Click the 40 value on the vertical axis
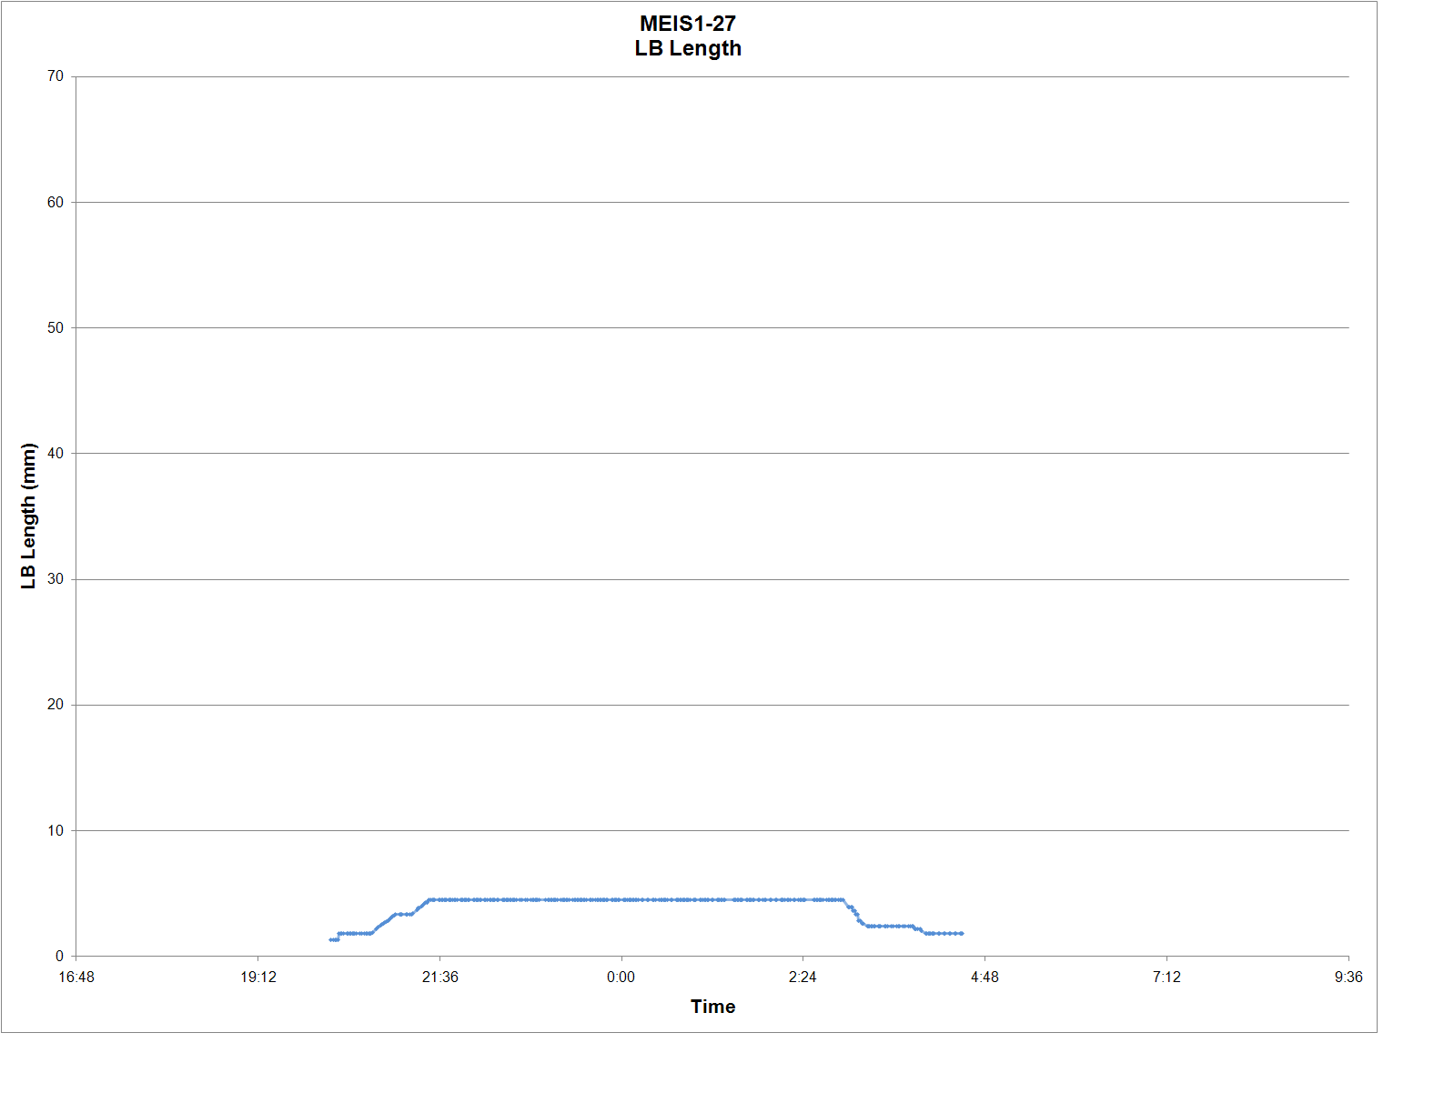 click(56, 453)
